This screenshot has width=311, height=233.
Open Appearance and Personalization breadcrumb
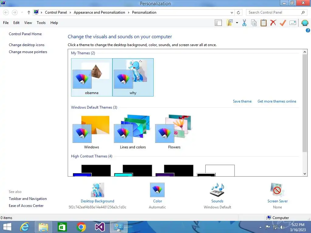pyautogui.click(x=99, y=12)
